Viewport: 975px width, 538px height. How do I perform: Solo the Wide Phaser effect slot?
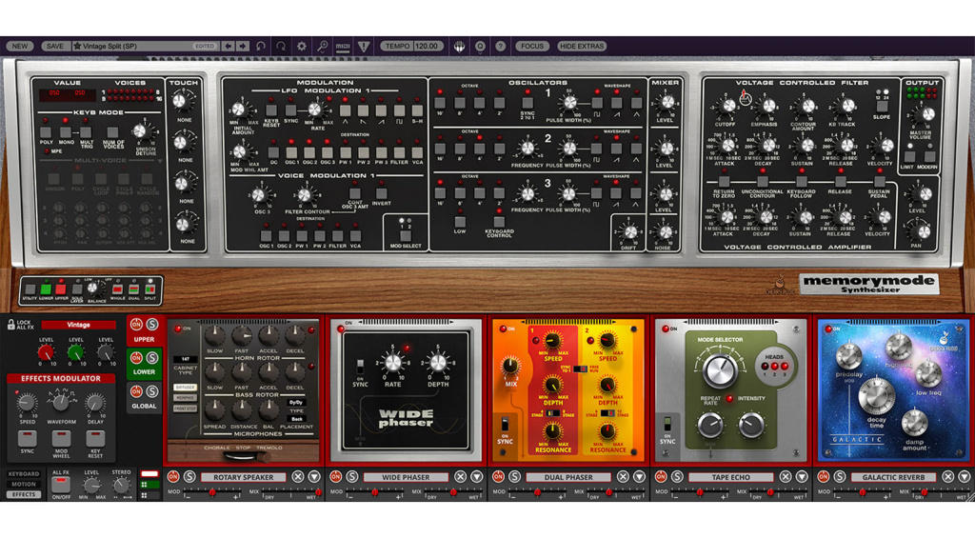[352, 477]
